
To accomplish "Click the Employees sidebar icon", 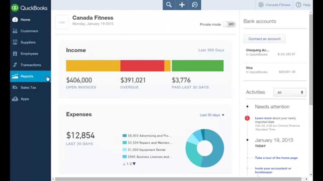I will [x=15, y=54].
